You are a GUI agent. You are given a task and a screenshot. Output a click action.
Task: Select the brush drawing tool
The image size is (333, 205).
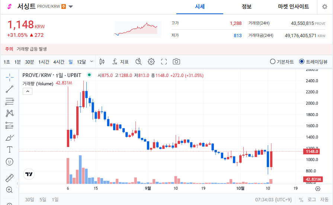[10, 138]
